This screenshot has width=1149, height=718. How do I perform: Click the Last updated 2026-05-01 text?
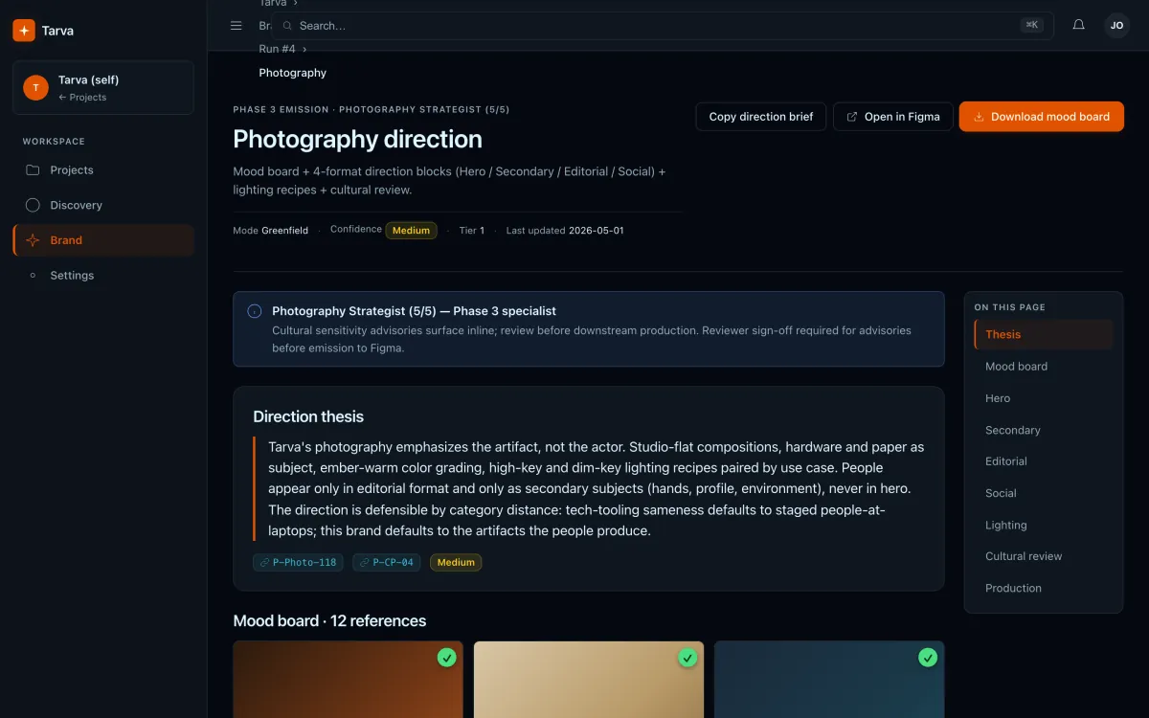tap(565, 231)
